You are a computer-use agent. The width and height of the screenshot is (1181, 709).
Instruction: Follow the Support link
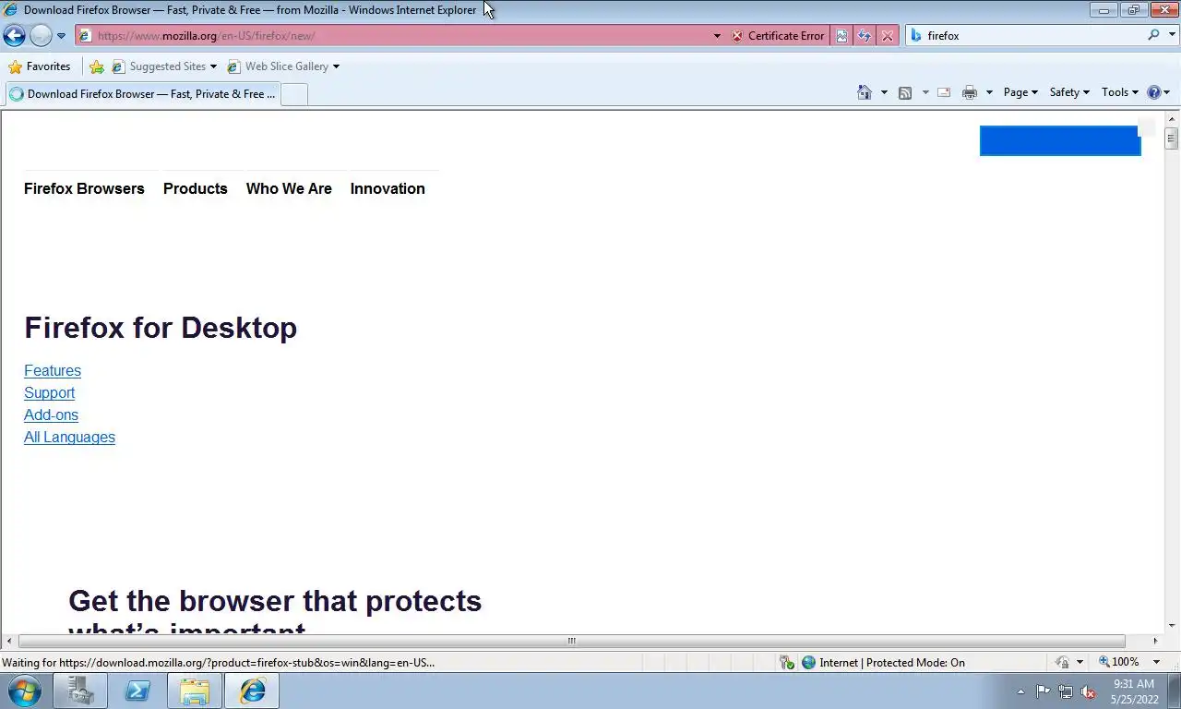tap(49, 392)
